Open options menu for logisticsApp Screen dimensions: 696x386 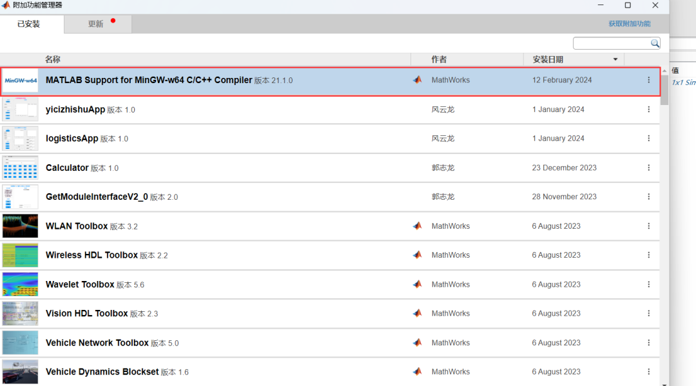click(648, 139)
